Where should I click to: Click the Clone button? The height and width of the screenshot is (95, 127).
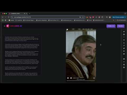(x=111, y=26)
